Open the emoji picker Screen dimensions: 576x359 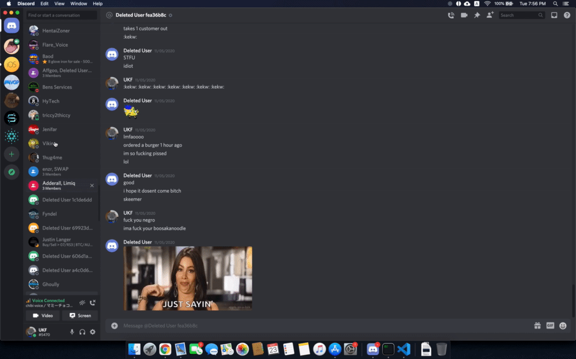tap(563, 326)
